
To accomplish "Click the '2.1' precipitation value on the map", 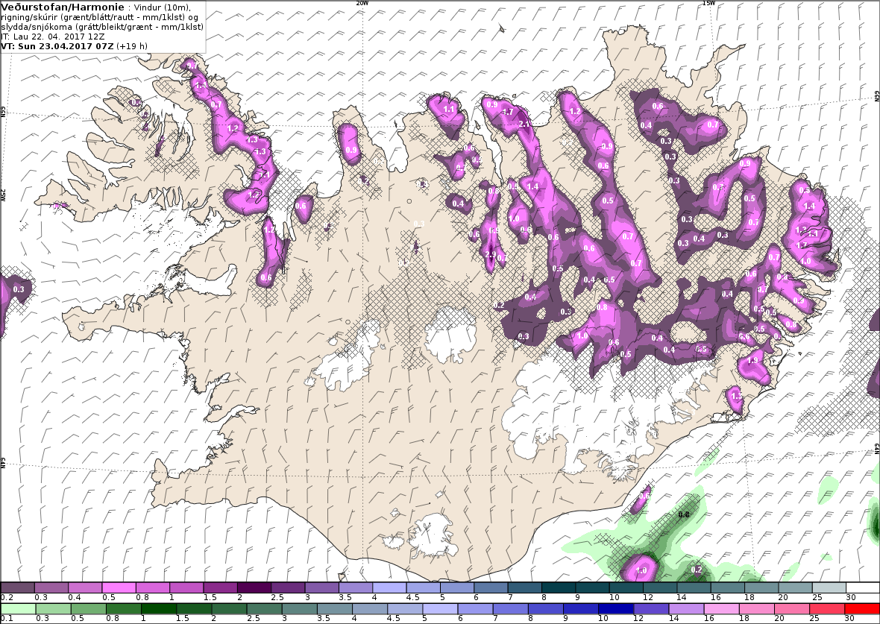I will [x=525, y=124].
